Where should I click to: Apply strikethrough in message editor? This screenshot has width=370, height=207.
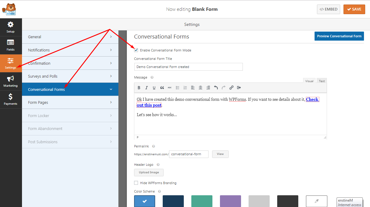click(x=170, y=88)
